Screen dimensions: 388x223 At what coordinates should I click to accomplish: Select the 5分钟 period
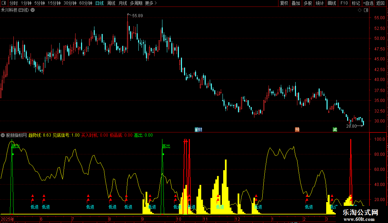tap(39, 3)
